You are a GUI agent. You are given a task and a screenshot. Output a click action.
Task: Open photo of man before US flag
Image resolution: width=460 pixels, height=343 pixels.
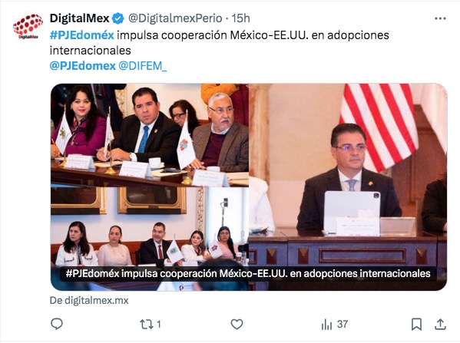[x=348, y=176]
